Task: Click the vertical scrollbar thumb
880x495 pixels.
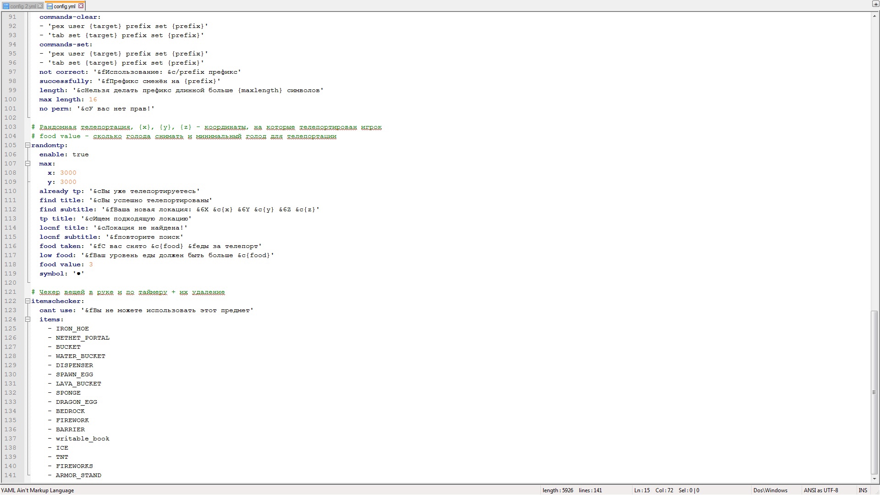Action: [x=874, y=392]
